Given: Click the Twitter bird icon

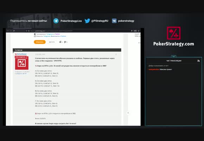Looking at the screenshot, I should pos(87,21).
